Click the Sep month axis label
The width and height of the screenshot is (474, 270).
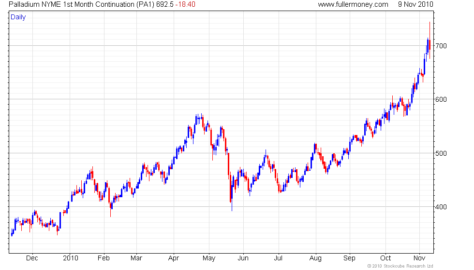(x=349, y=258)
